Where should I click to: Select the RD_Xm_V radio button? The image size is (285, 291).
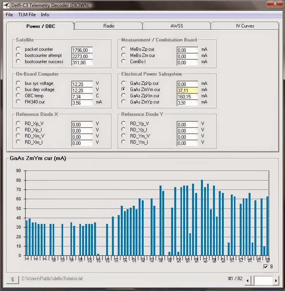click(18, 136)
